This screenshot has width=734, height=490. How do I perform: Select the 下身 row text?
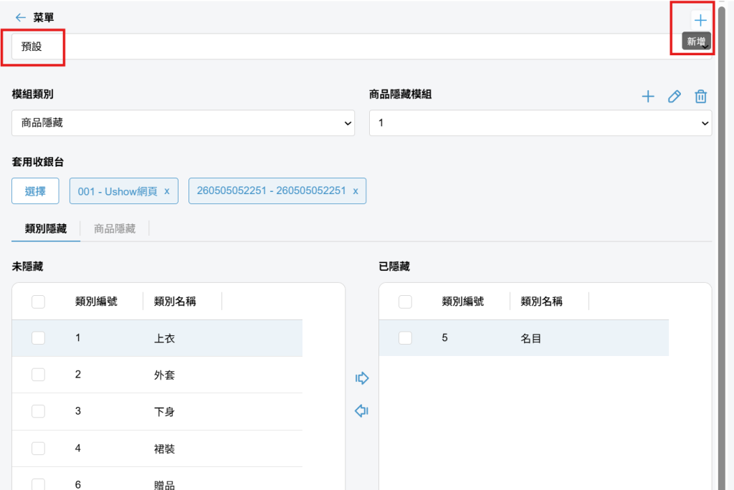click(164, 412)
